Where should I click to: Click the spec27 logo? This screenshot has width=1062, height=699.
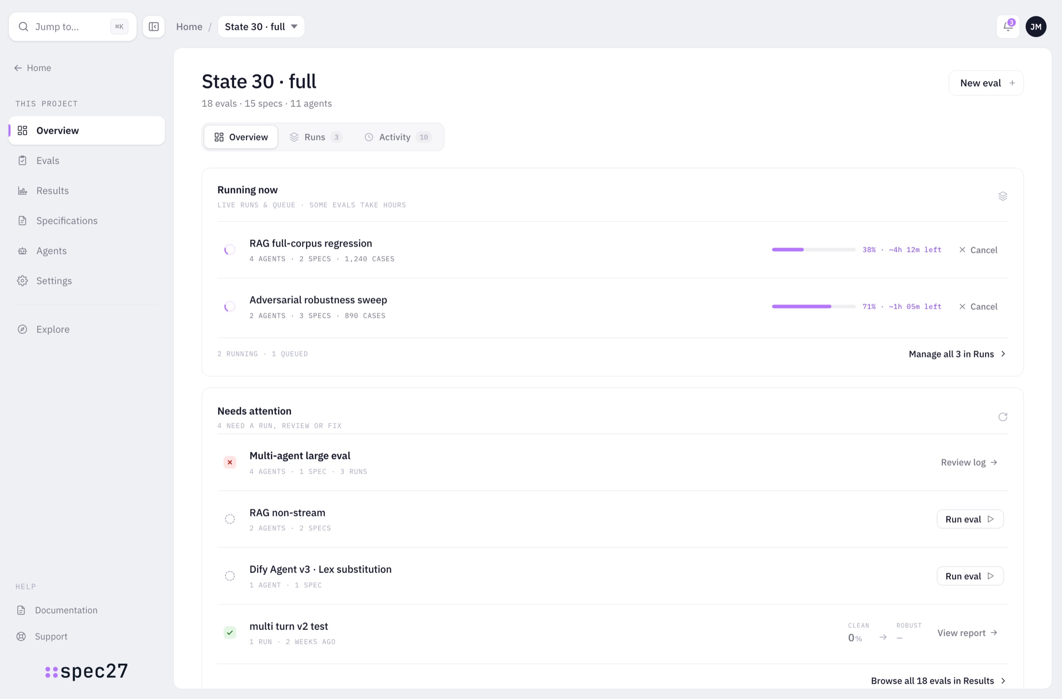[x=86, y=671]
